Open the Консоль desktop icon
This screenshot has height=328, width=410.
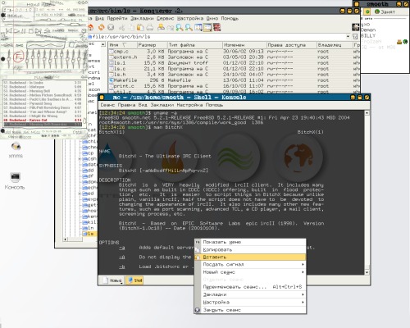[15, 181]
